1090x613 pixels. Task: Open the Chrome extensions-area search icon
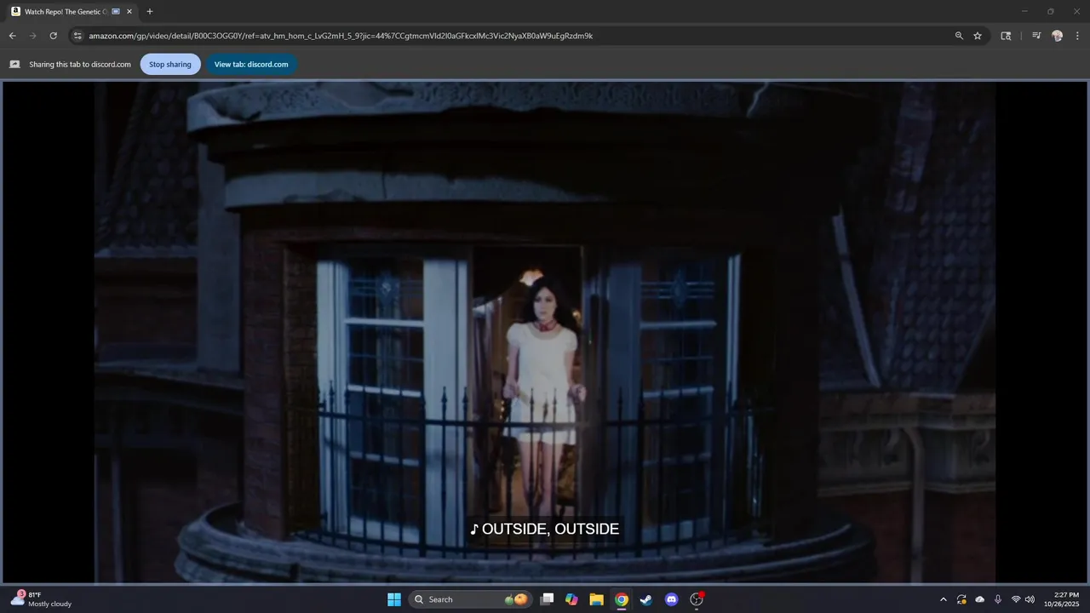click(x=1006, y=36)
